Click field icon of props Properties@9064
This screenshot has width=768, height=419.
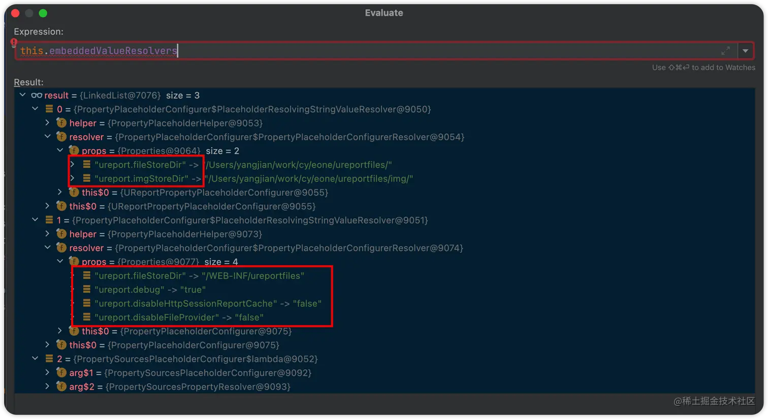click(74, 150)
